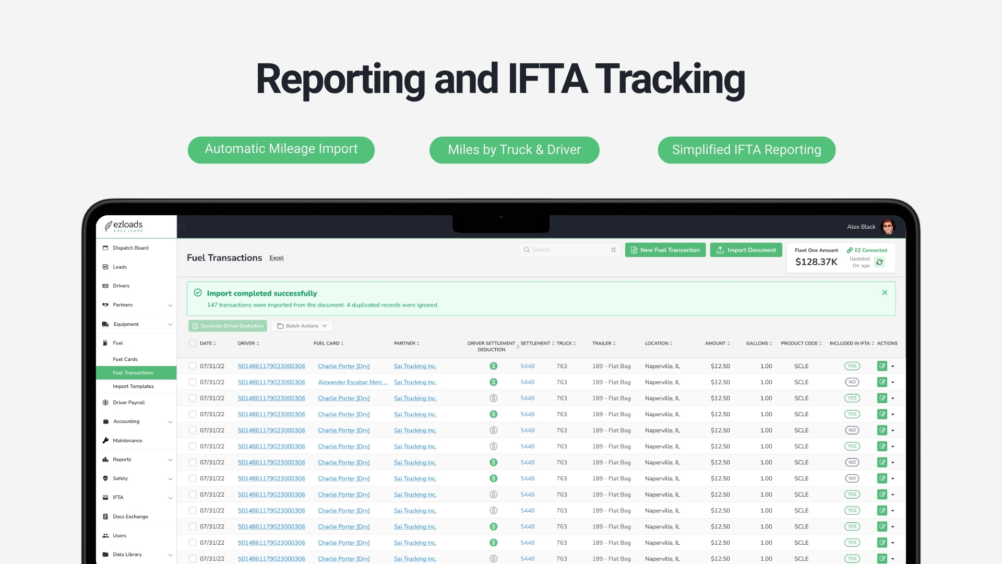This screenshot has width=1002, height=564.
Task: Open the Batch Actions dropdown
Action: (x=302, y=326)
